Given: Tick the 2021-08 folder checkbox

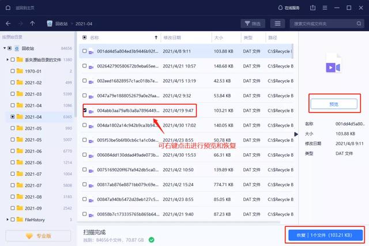Looking at the screenshot, I should coord(13,196).
